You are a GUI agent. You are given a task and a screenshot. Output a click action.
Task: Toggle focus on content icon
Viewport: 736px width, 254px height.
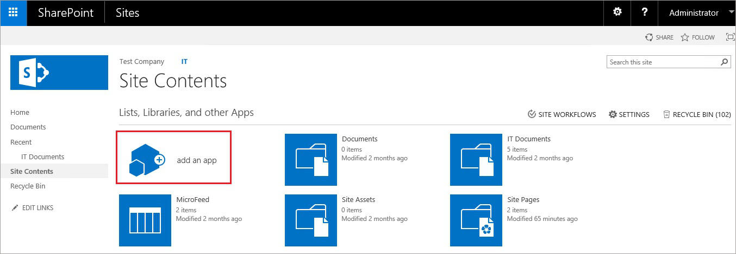731,37
